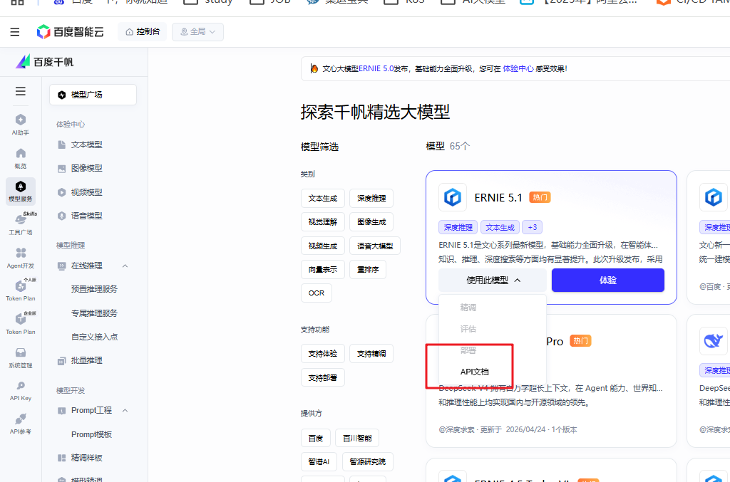Click the ERNIE 5.0 link in the announcement
The image size is (730, 482).
click(376, 68)
